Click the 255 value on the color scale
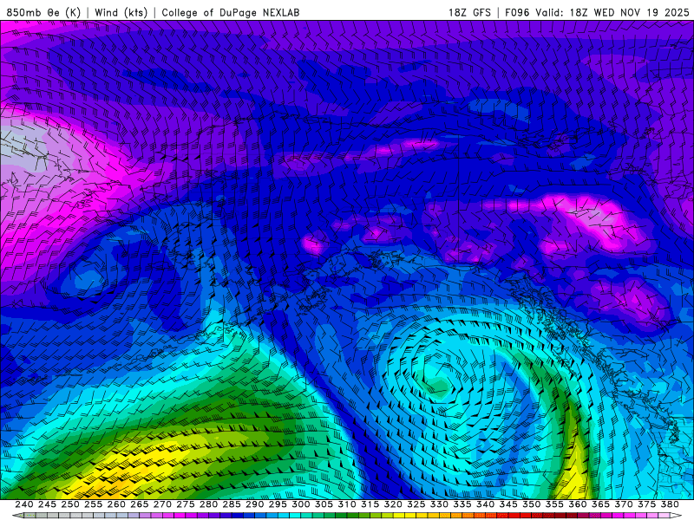 (x=93, y=504)
